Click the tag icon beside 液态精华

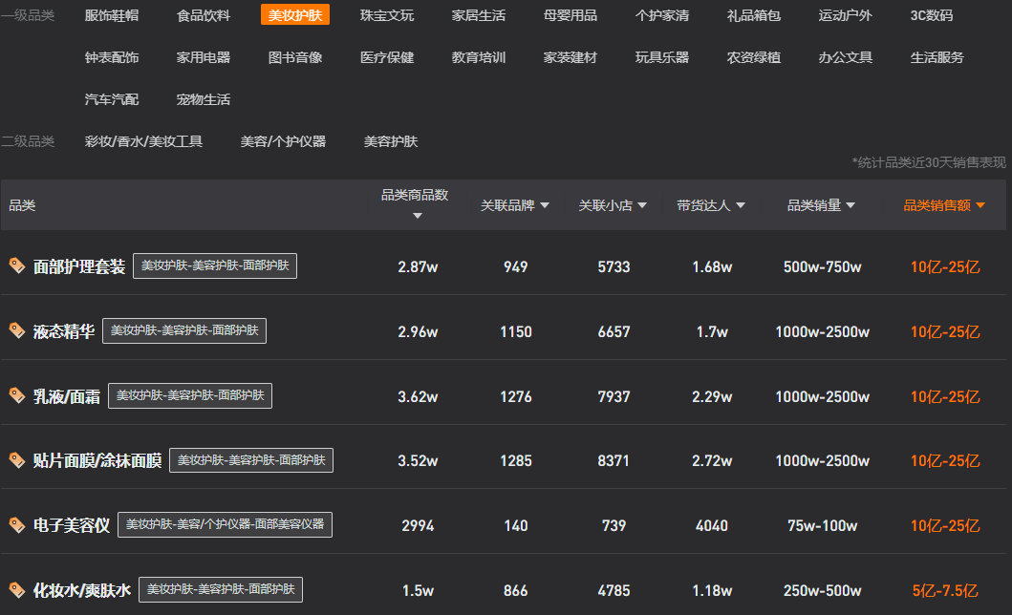pyautogui.click(x=16, y=330)
